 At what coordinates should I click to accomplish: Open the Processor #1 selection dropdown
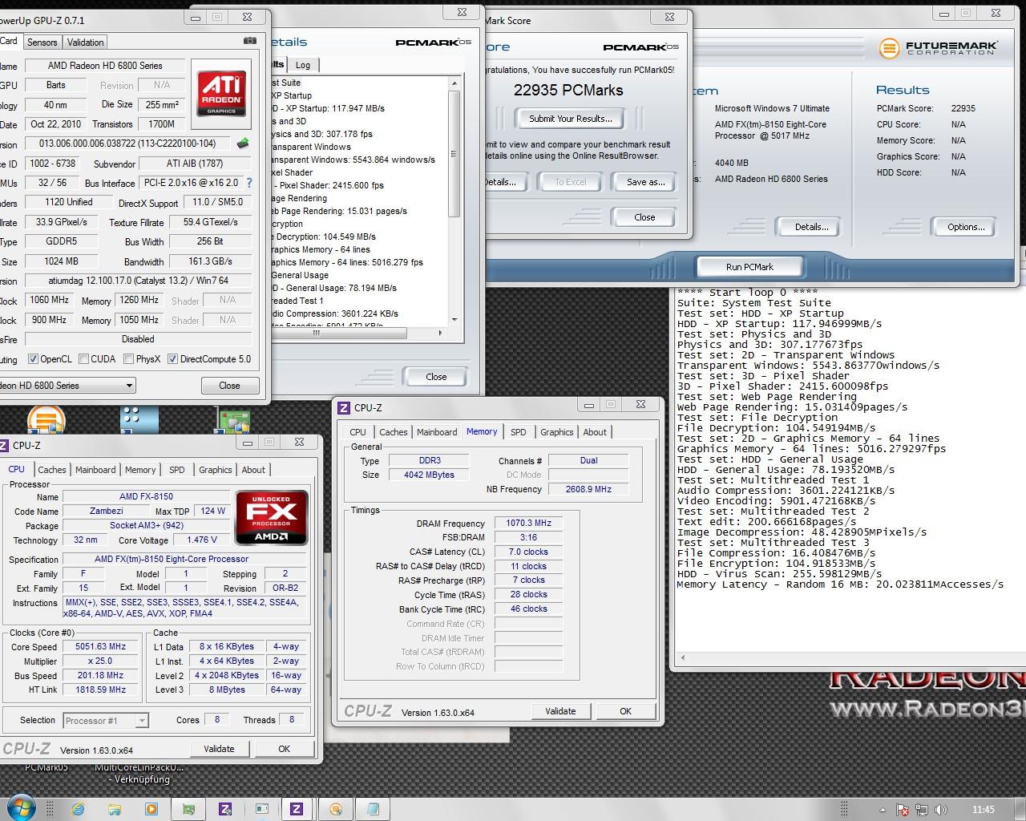click(x=141, y=721)
